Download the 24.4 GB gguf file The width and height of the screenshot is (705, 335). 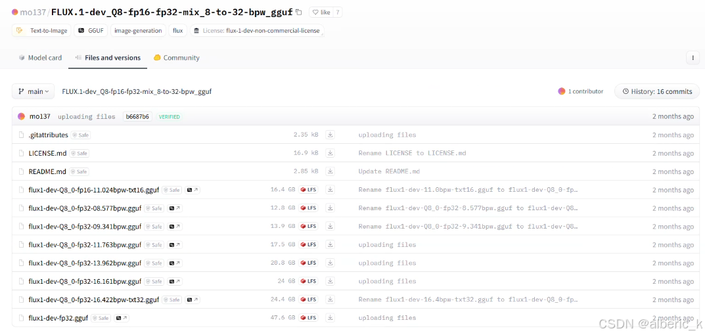tap(330, 300)
